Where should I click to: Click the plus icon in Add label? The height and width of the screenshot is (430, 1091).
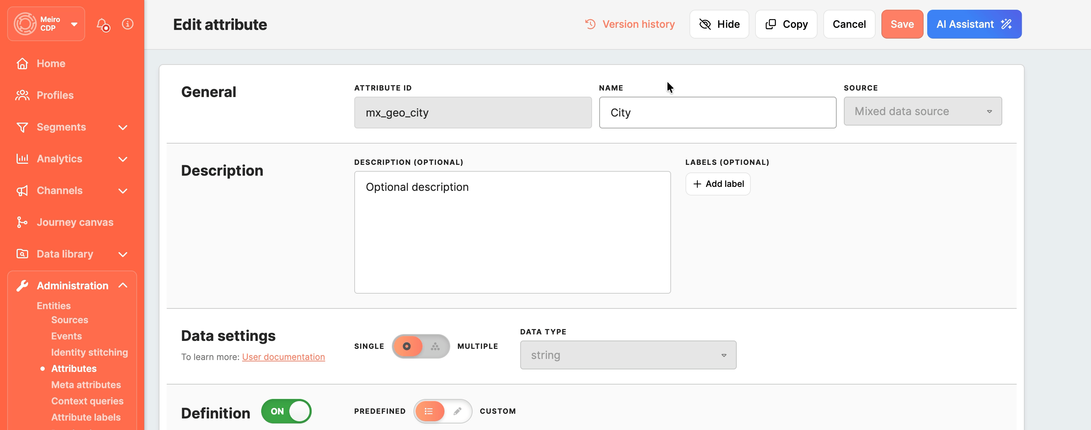tap(697, 184)
